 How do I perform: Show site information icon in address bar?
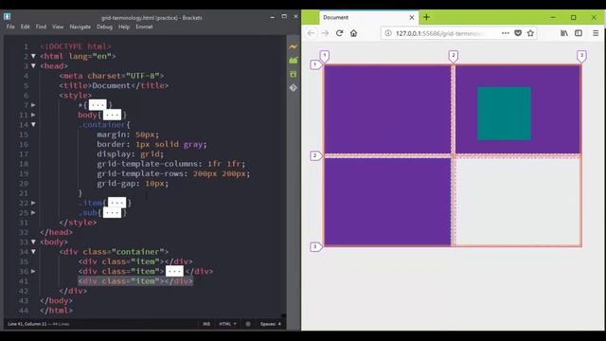coord(388,33)
